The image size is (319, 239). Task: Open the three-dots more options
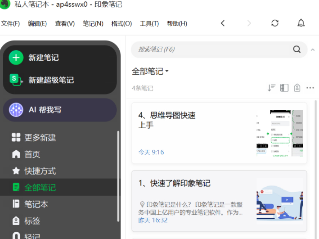click(x=310, y=88)
